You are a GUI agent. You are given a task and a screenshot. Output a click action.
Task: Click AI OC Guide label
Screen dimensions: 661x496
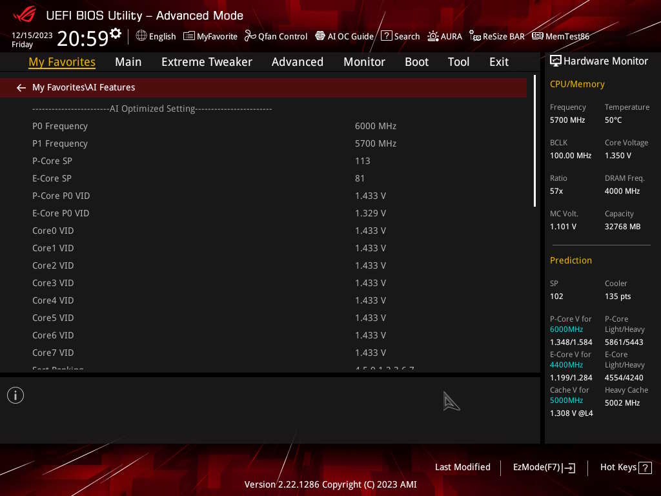[351, 36]
